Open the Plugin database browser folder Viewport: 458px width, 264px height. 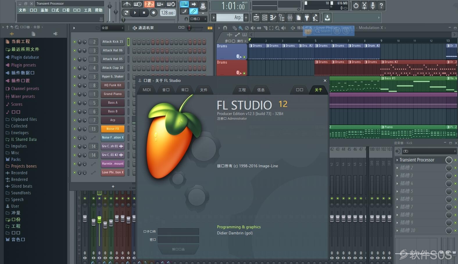[x=22, y=57]
